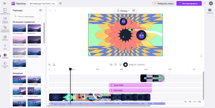
Task: Select the Постепенное fade transition thumbnail
Action: 19,28
